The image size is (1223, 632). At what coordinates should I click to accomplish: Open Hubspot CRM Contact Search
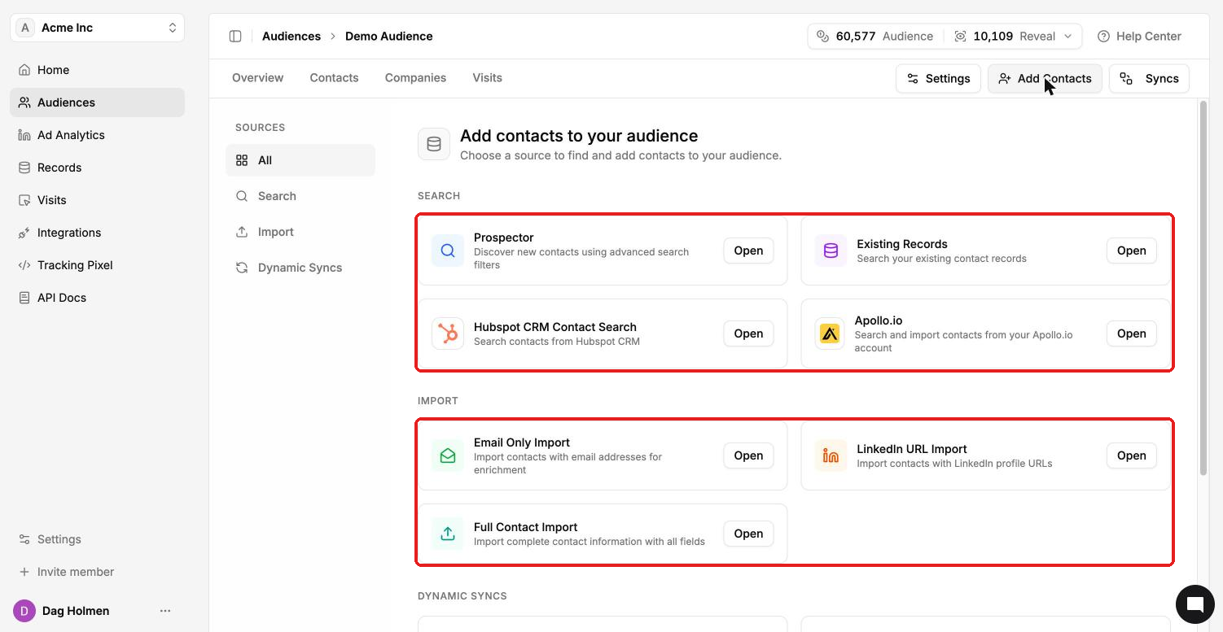point(748,333)
